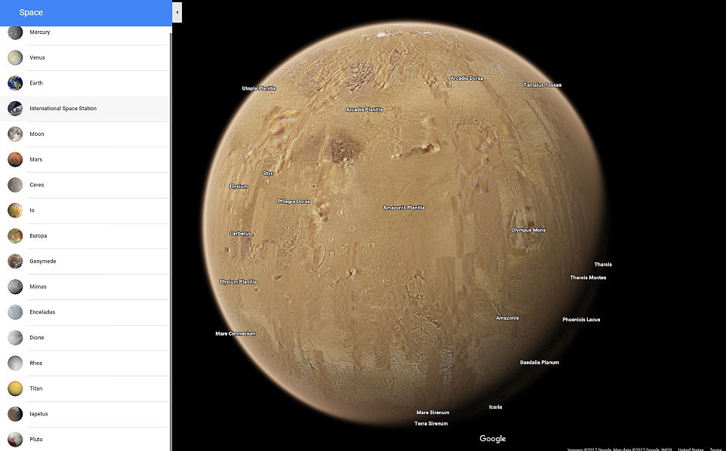Select Europa list entry text
726x451 pixels.
click(x=38, y=235)
